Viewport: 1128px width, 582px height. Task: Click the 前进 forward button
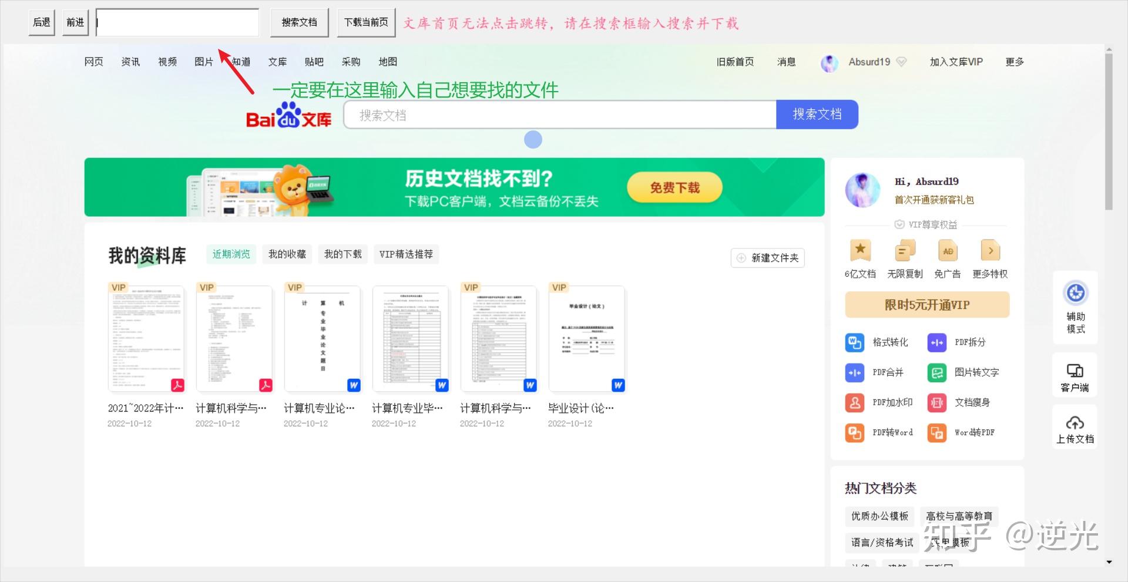(75, 22)
